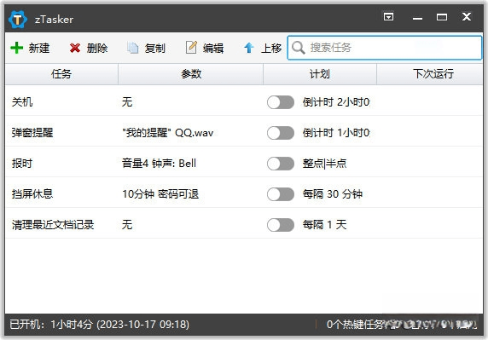This screenshot has height=340, width=488.
Task: Click the 0个热键任务 status bar entry
Action: 355,325
